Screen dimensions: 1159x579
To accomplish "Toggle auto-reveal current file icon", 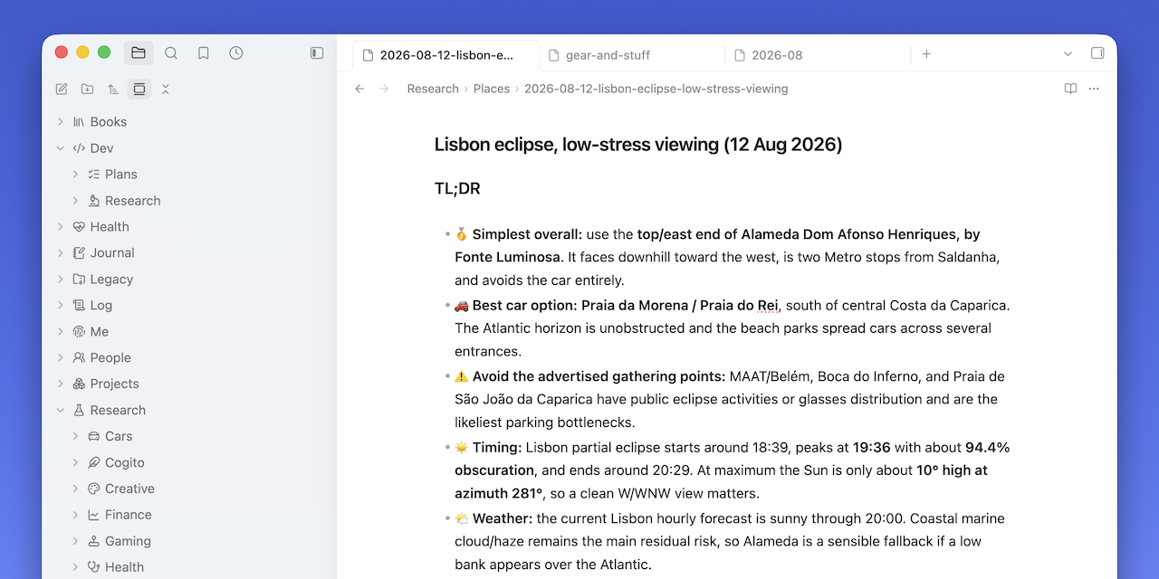I will 139,89.
